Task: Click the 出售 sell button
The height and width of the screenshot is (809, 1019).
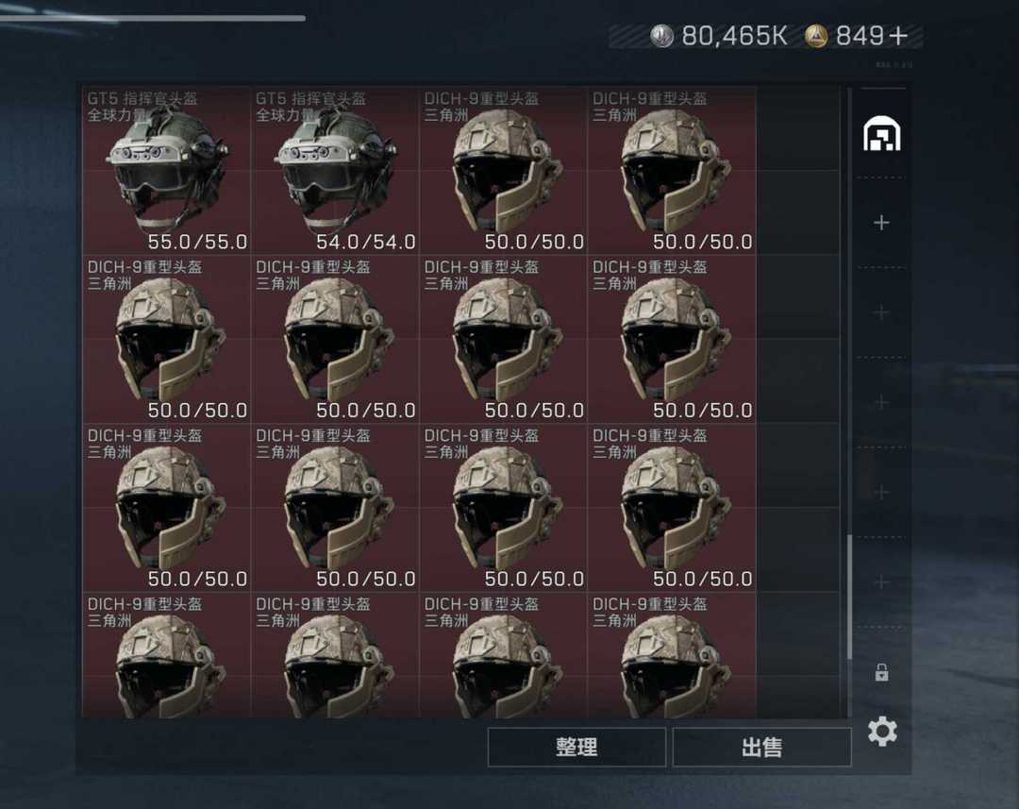Action: click(x=761, y=747)
